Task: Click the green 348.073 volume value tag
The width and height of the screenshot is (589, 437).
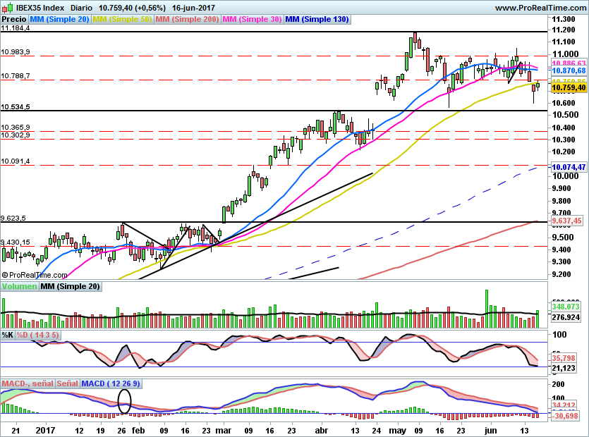Action: click(x=566, y=307)
